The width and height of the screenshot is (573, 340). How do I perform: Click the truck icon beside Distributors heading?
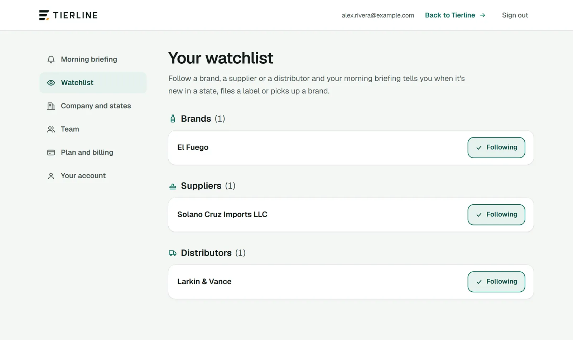(x=173, y=253)
